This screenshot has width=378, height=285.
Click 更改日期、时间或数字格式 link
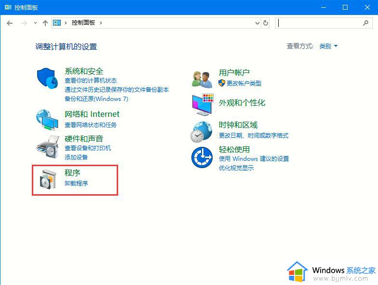[x=254, y=135]
